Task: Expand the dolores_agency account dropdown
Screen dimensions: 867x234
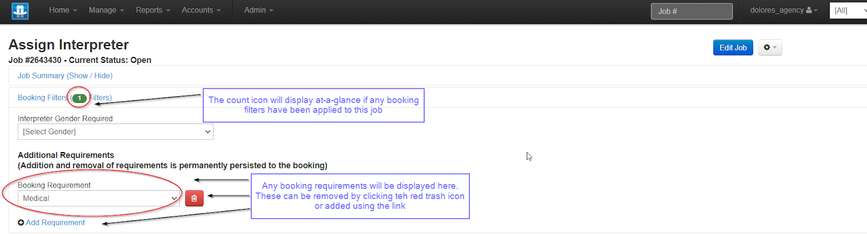Action: tap(783, 10)
